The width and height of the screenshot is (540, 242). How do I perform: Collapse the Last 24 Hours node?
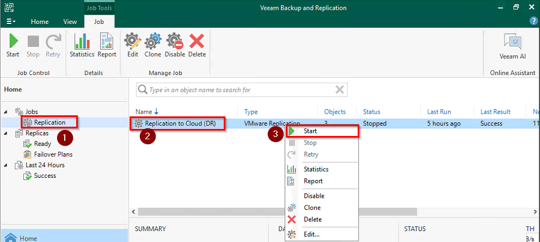pyautogui.click(x=7, y=165)
